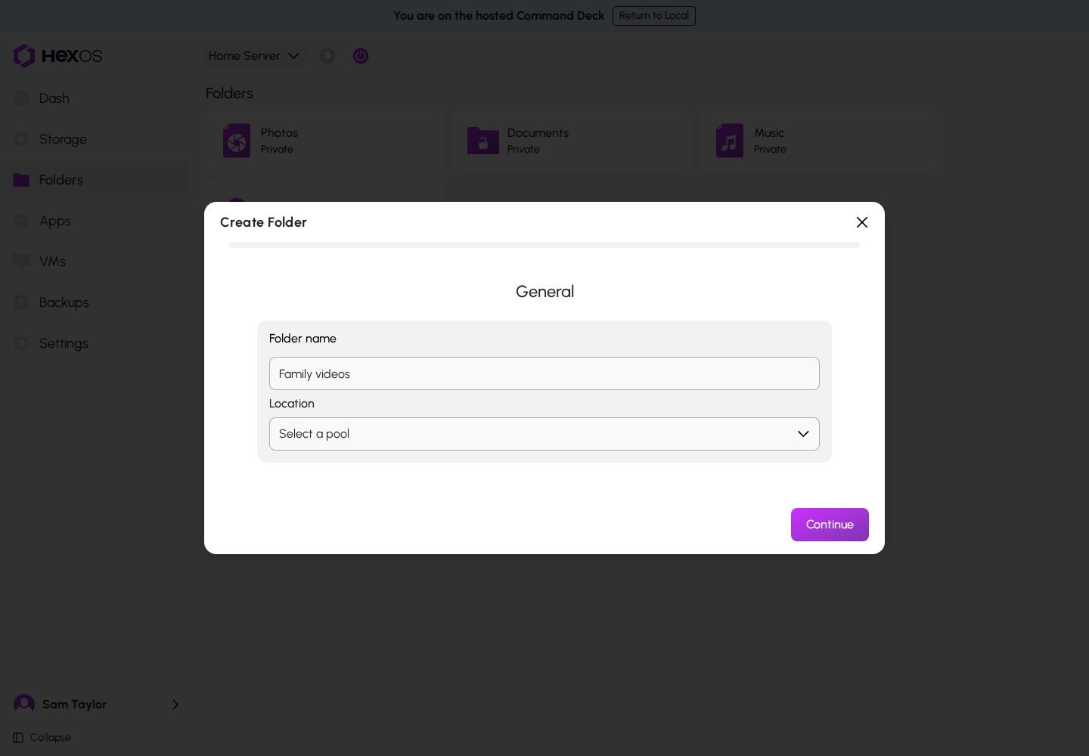Click Return to Local button
Screen dimensions: 1089x756
[x=654, y=16]
